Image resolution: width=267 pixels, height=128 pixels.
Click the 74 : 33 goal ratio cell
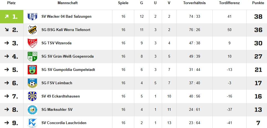tap(194, 17)
